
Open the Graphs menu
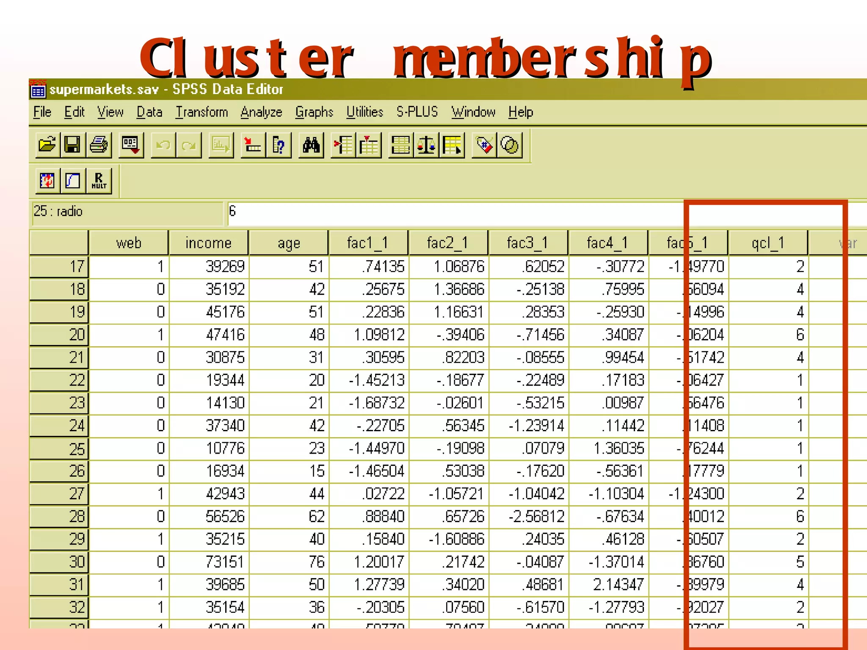coord(314,112)
